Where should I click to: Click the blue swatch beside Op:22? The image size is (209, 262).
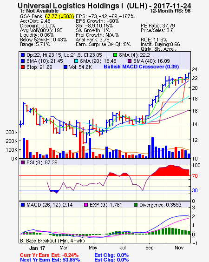tap(23, 55)
